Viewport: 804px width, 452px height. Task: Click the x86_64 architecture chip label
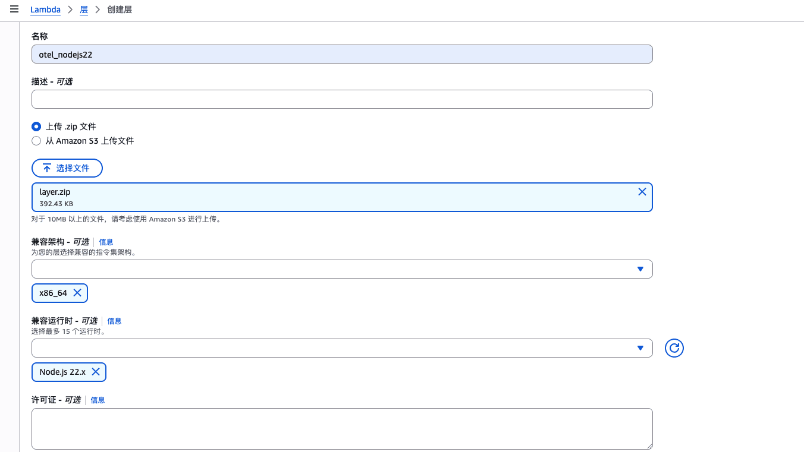pos(53,293)
